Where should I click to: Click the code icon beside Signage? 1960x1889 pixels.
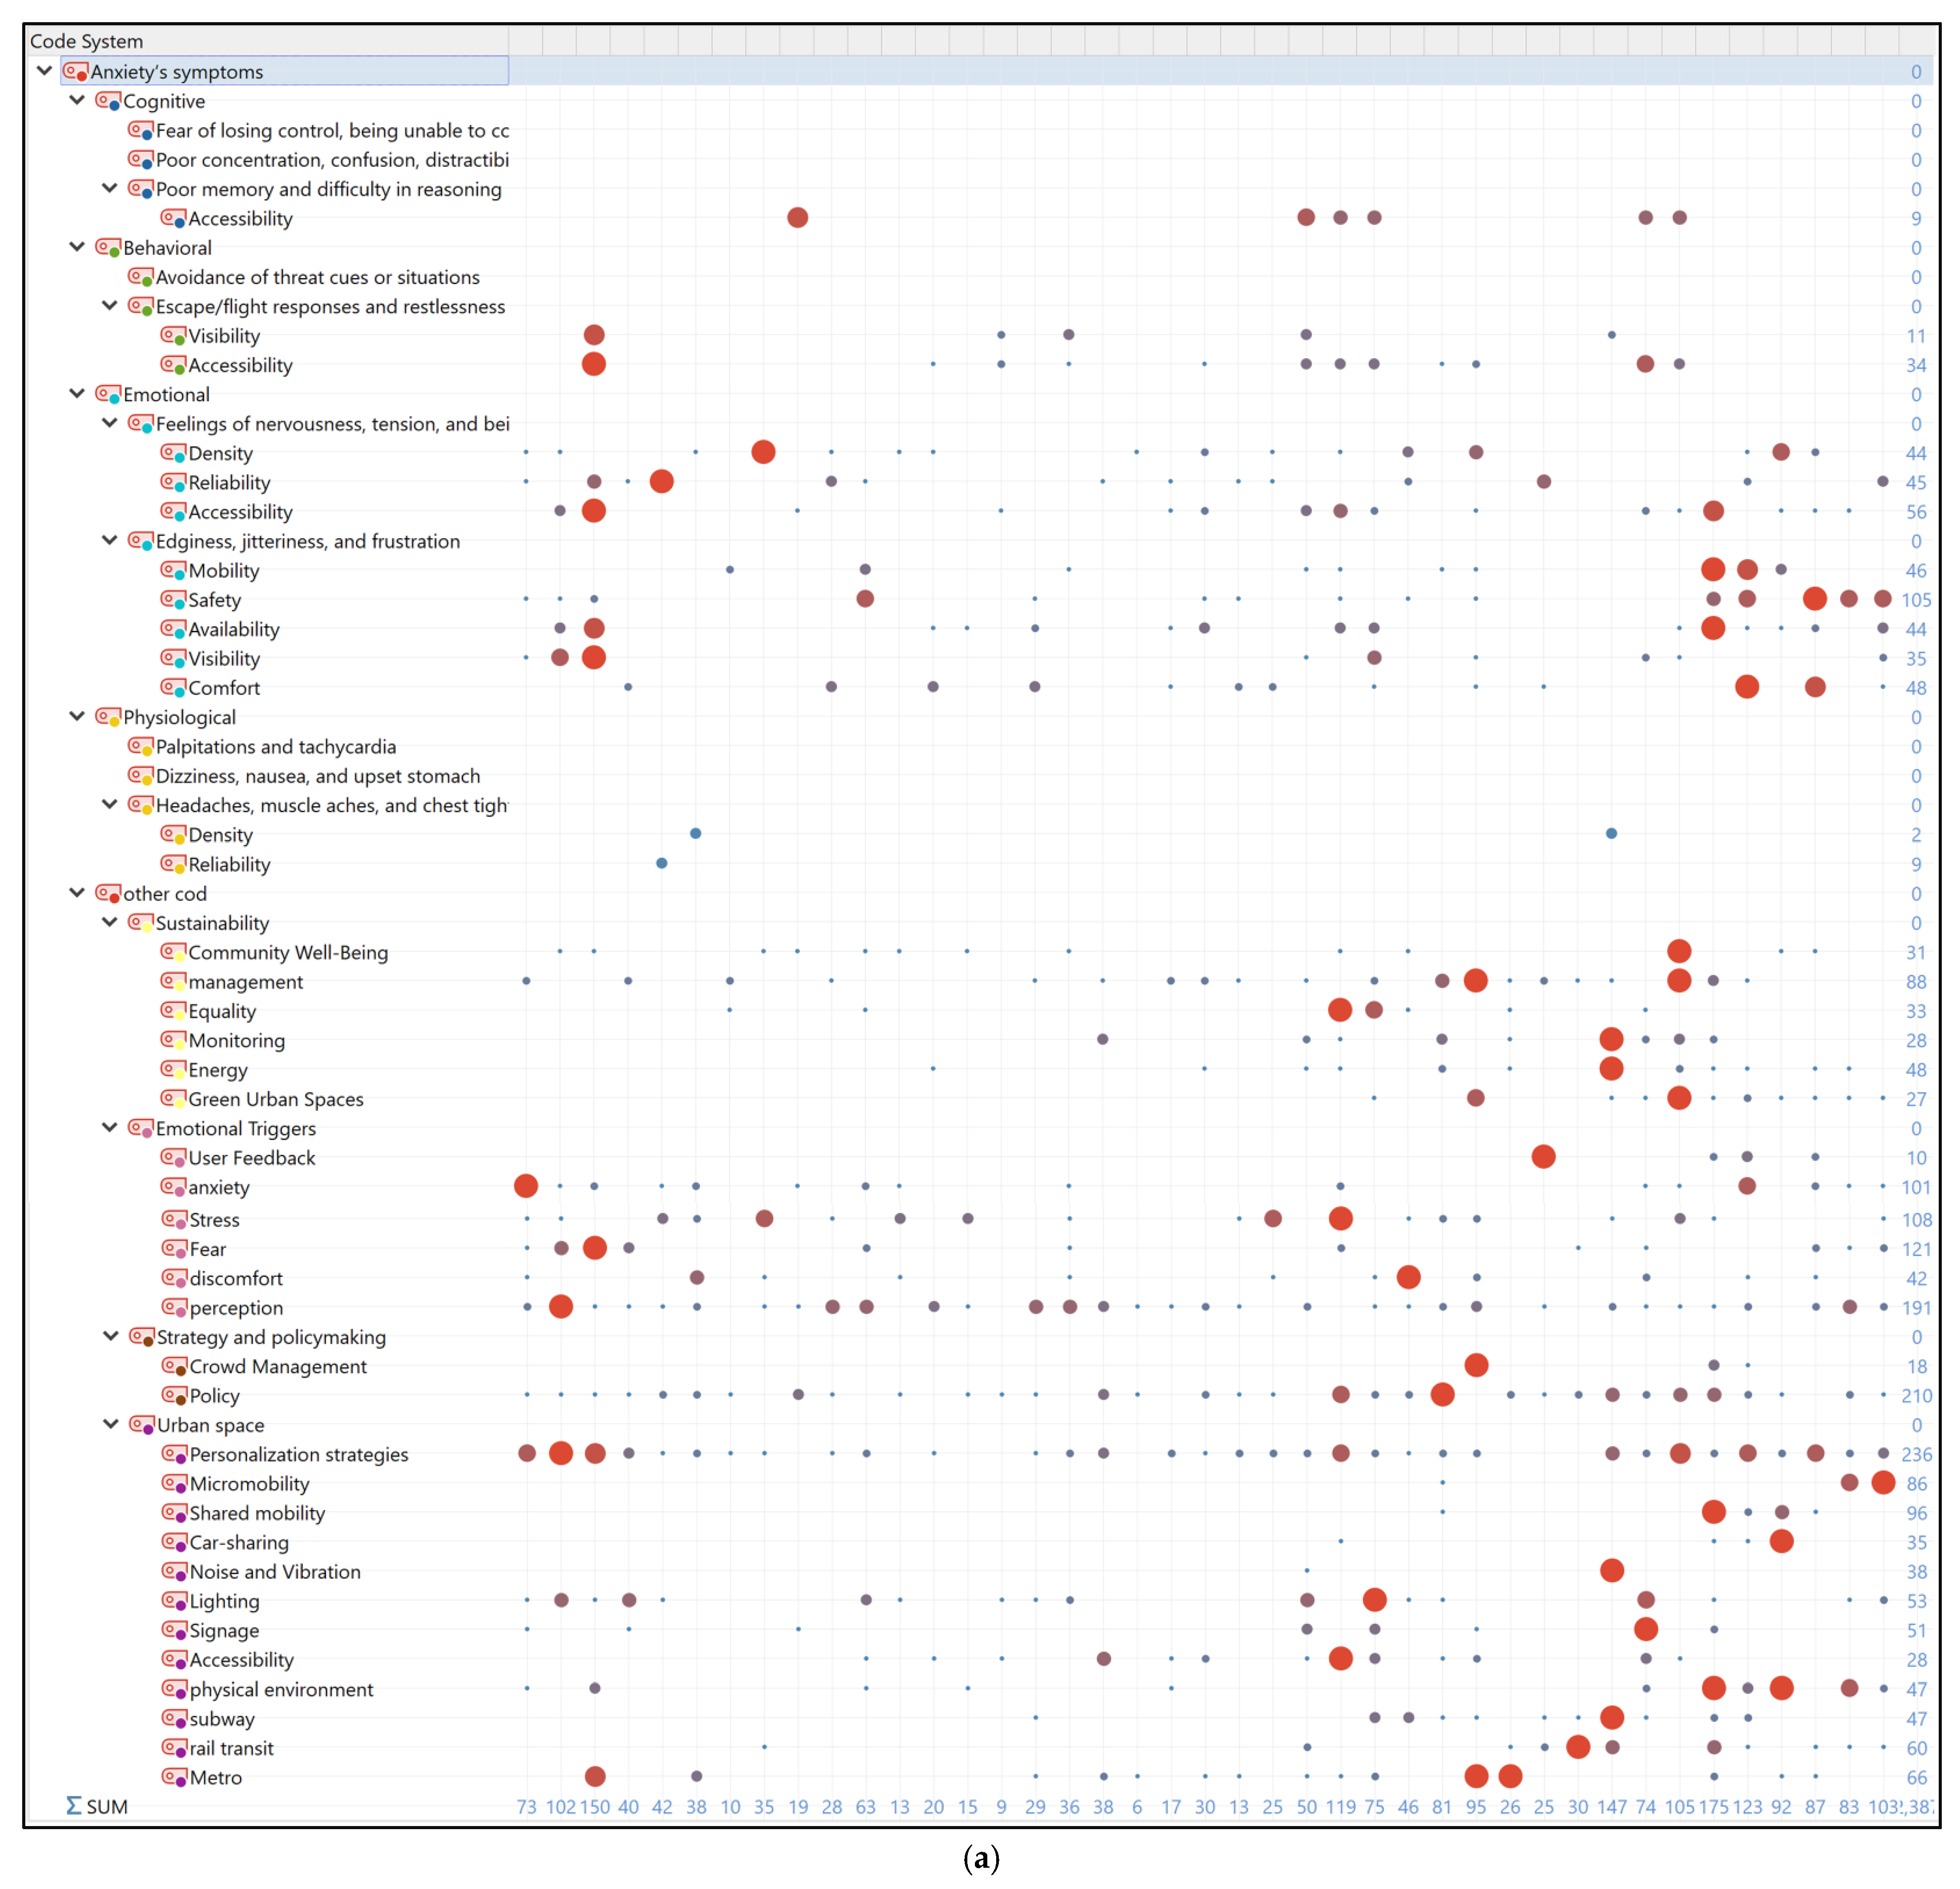pos(174,1630)
